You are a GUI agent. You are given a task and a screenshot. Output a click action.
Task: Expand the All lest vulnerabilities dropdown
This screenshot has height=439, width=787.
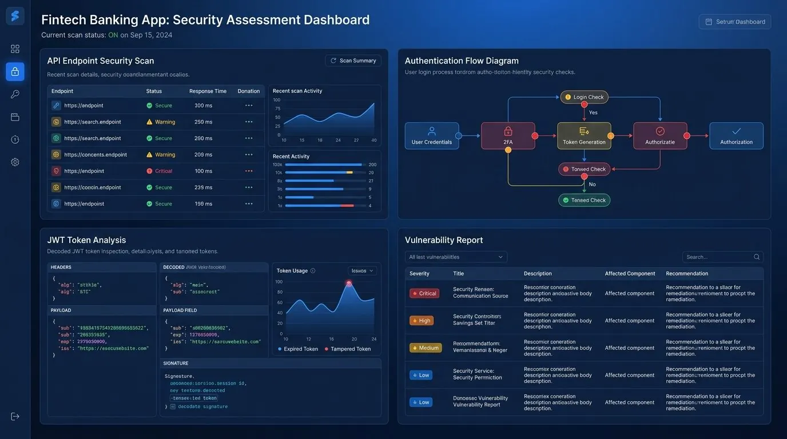456,257
